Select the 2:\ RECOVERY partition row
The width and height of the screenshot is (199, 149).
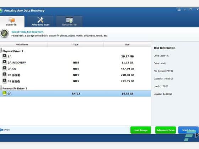click(75, 62)
